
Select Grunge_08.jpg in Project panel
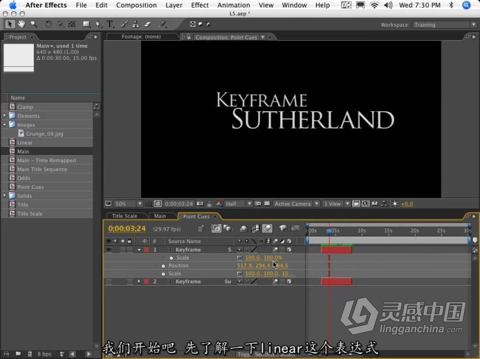pyautogui.click(x=44, y=134)
